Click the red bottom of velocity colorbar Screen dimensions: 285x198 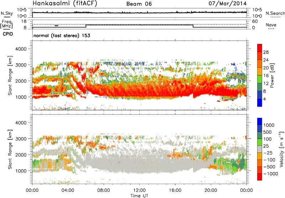tap(260, 177)
